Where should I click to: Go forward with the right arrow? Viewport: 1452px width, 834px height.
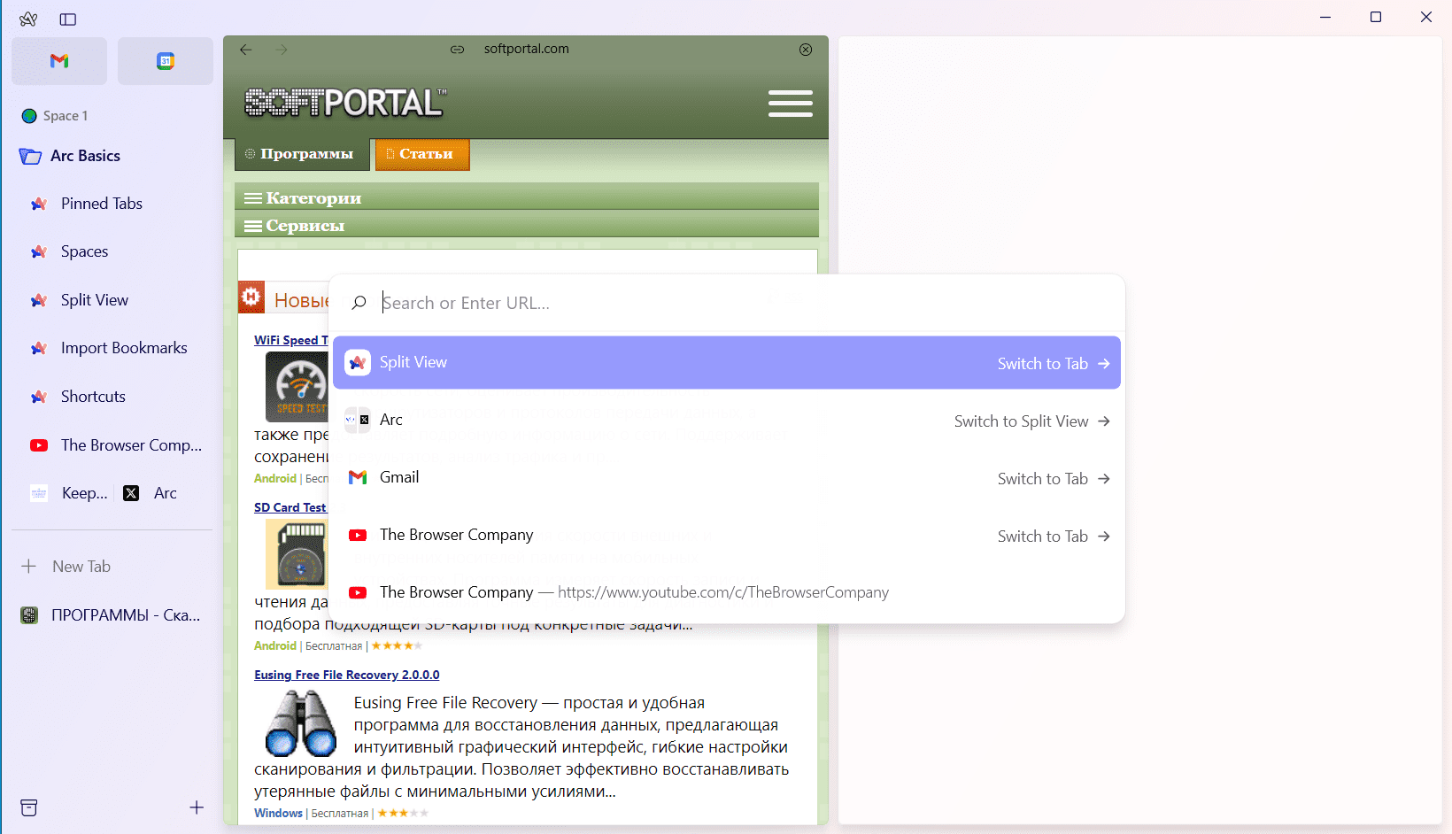coord(282,50)
